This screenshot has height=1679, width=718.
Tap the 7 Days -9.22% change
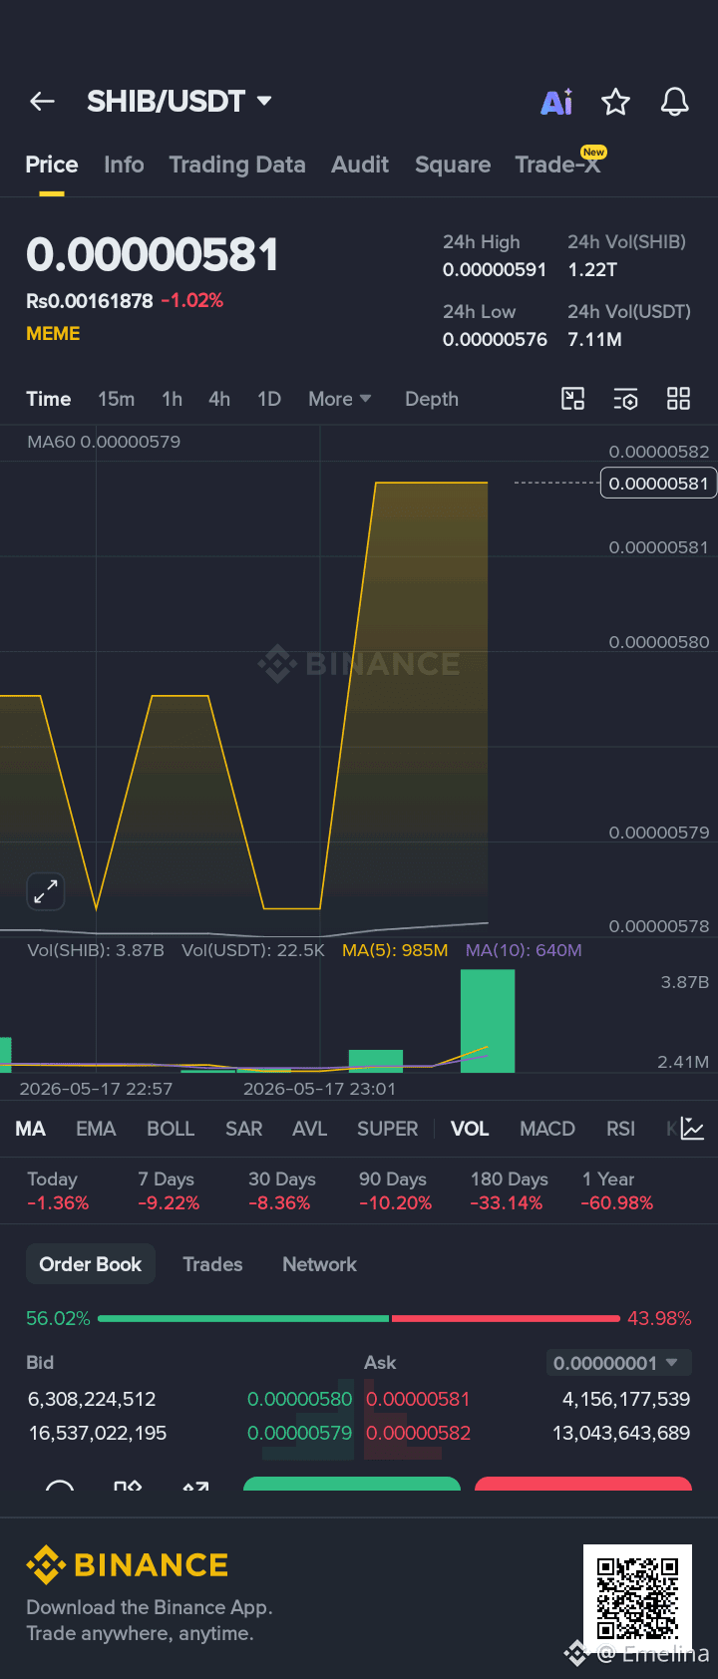169,1190
